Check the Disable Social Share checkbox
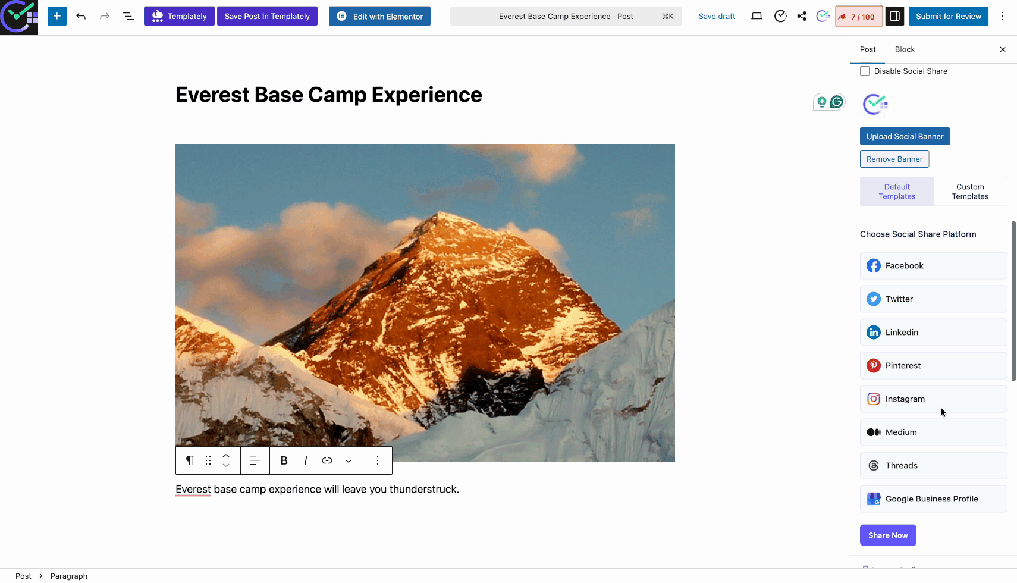Image resolution: width=1017 pixels, height=583 pixels. coord(865,70)
